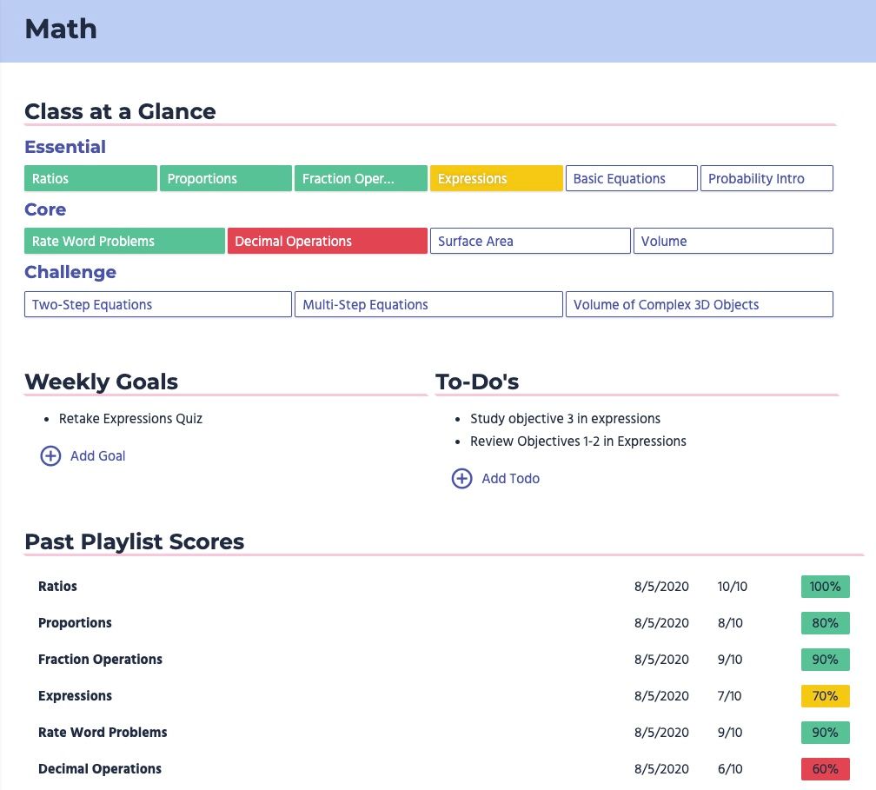
Task: Open the Two-Step Equations tile
Action: (158, 304)
